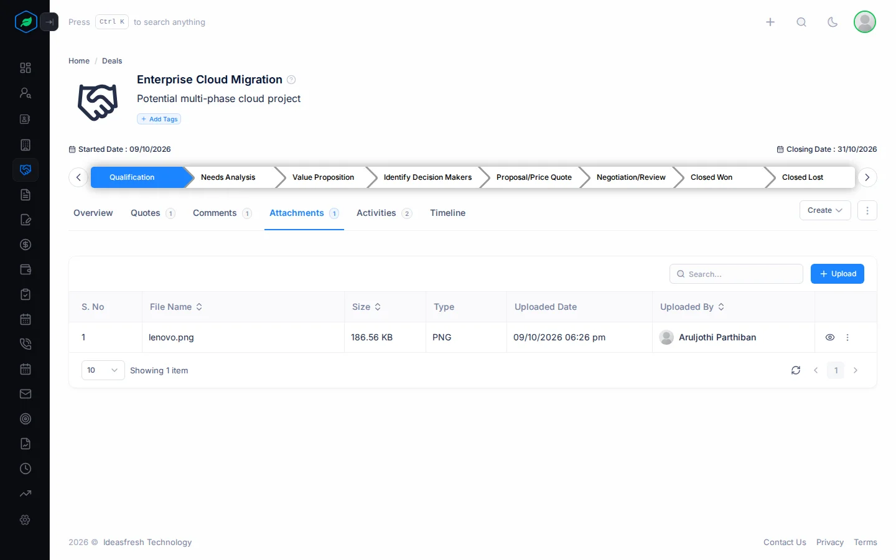The width and height of the screenshot is (896, 560).
Task: Open the settings gear in sidebar
Action: pos(26,520)
